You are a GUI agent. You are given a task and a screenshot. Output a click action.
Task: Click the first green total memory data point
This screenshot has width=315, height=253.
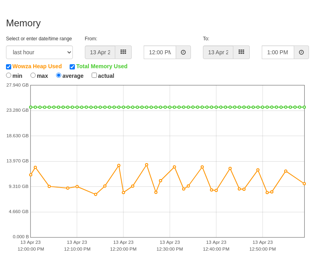[31, 107]
